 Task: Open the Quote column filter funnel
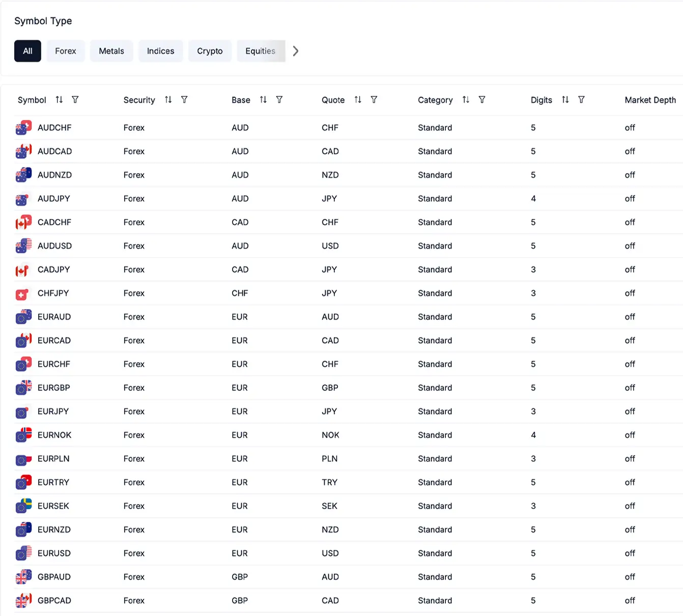pyautogui.click(x=374, y=100)
